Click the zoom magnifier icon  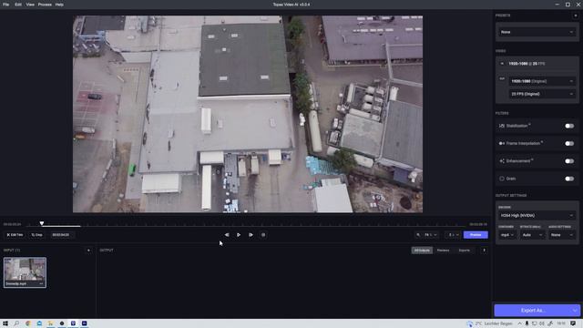pos(418,235)
